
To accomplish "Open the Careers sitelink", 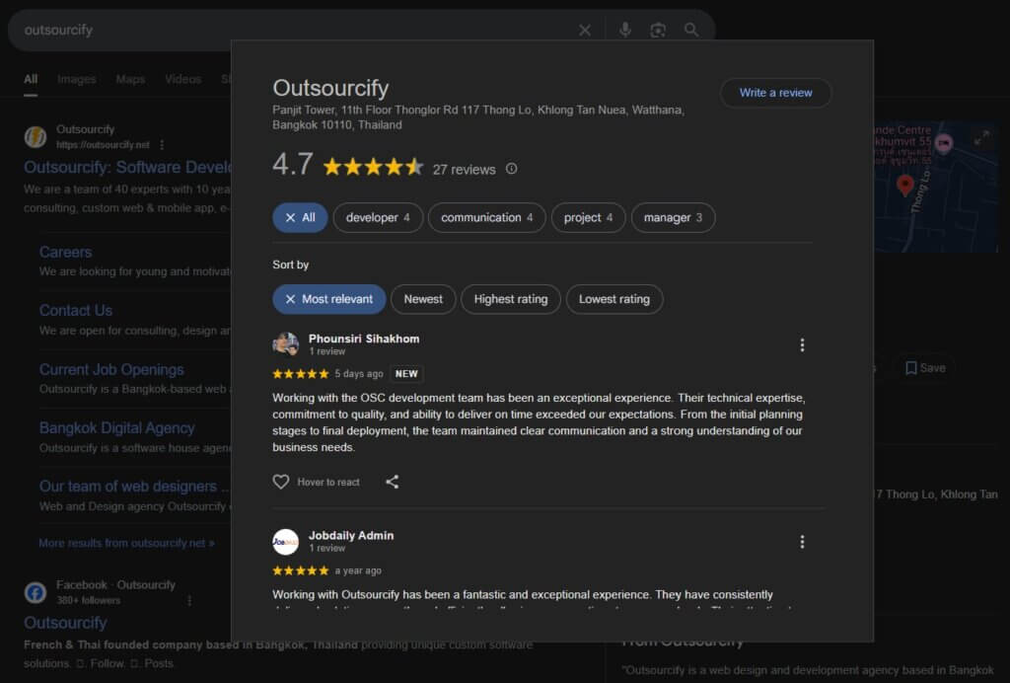I will point(65,252).
